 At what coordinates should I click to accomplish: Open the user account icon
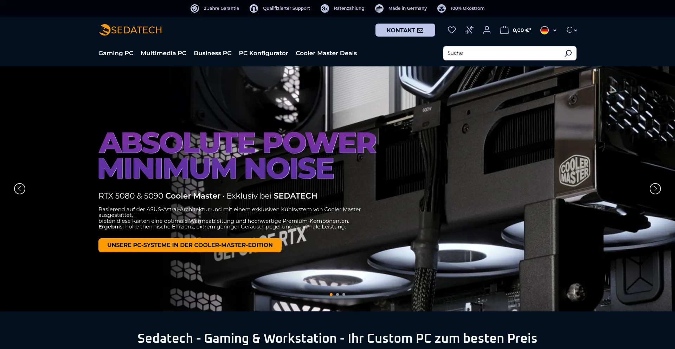coord(487,30)
